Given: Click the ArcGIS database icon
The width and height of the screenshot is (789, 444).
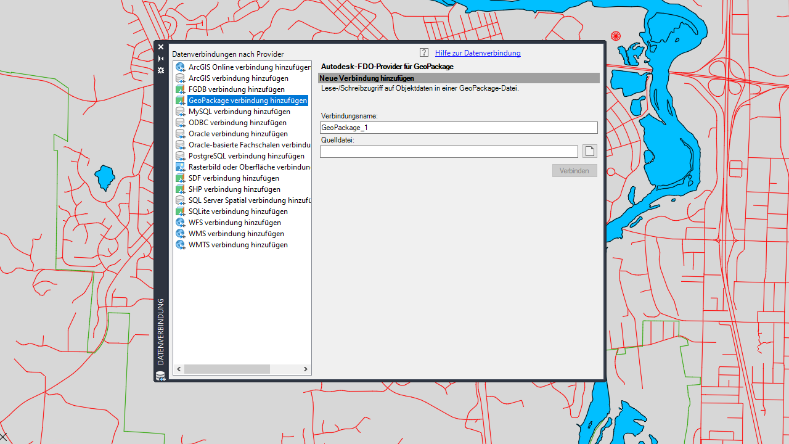Looking at the screenshot, I should coord(181,78).
